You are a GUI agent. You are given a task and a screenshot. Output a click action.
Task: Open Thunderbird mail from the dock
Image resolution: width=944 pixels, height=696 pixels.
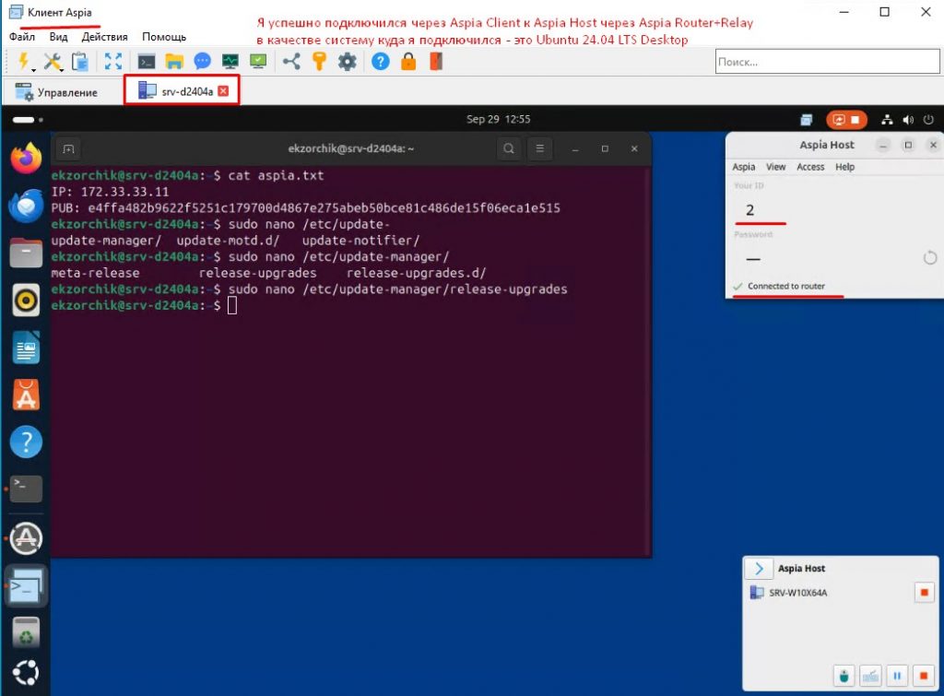click(x=26, y=206)
